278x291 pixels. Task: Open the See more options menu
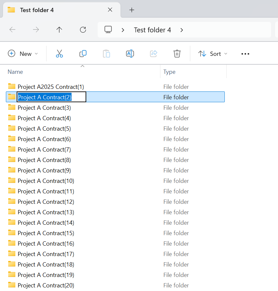coord(245,54)
